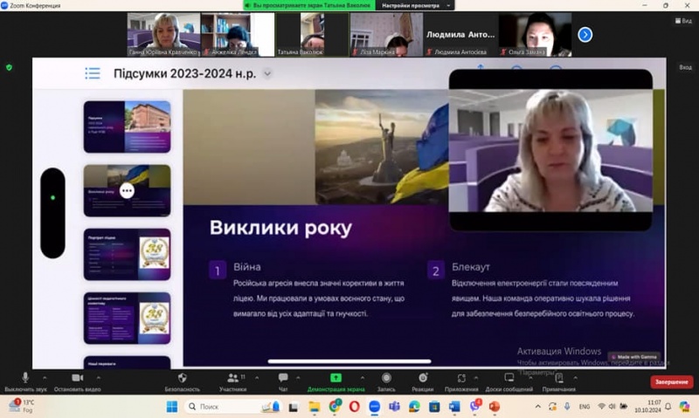
Task: Start recording with Запись icon
Action: click(x=386, y=380)
